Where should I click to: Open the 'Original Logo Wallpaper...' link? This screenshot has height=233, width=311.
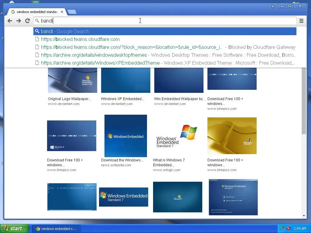70,99
